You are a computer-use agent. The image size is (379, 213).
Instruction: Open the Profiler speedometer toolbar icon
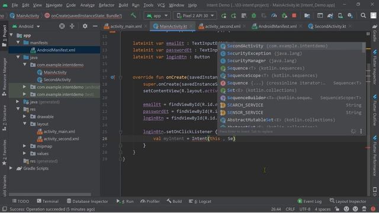click(274, 16)
